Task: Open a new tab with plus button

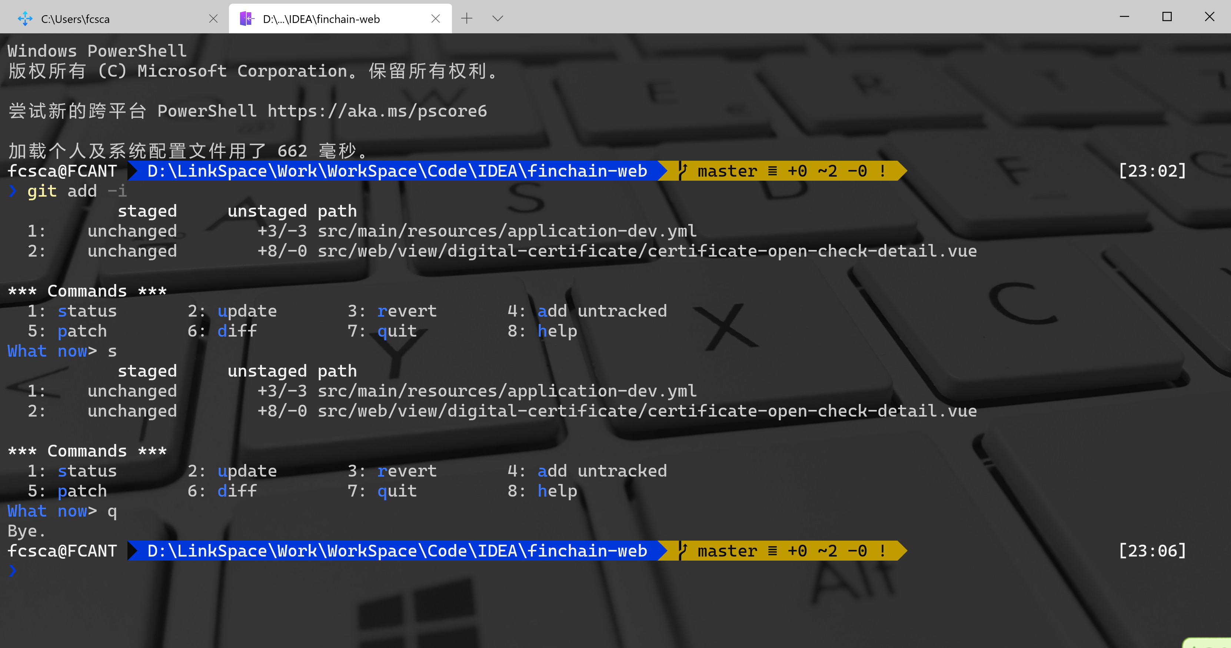Action: (466, 19)
